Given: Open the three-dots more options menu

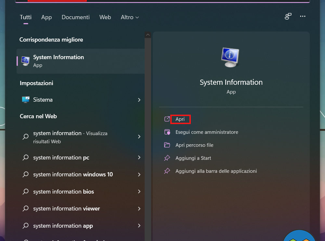Looking at the screenshot, I should pyautogui.click(x=303, y=17).
